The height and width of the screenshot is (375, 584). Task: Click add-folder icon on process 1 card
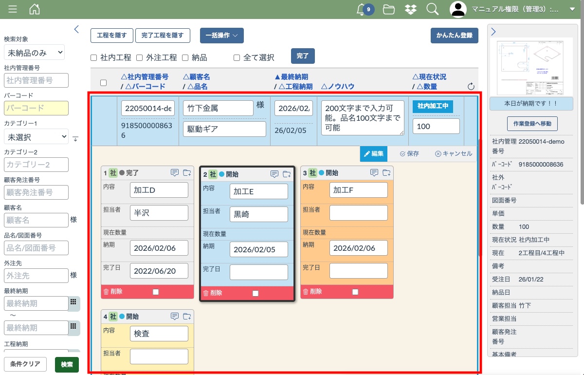(187, 172)
